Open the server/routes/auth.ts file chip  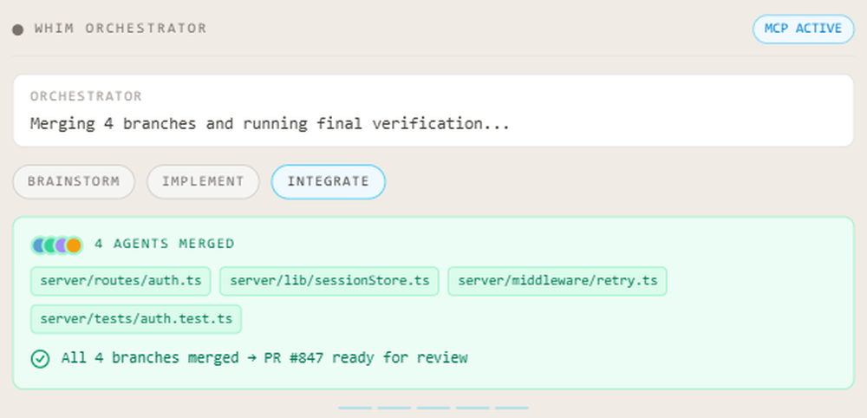pyautogui.click(x=121, y=281)
